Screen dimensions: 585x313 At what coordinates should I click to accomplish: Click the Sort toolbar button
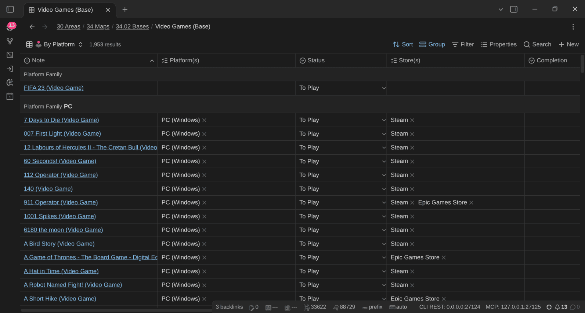click(x=403, y=44)
